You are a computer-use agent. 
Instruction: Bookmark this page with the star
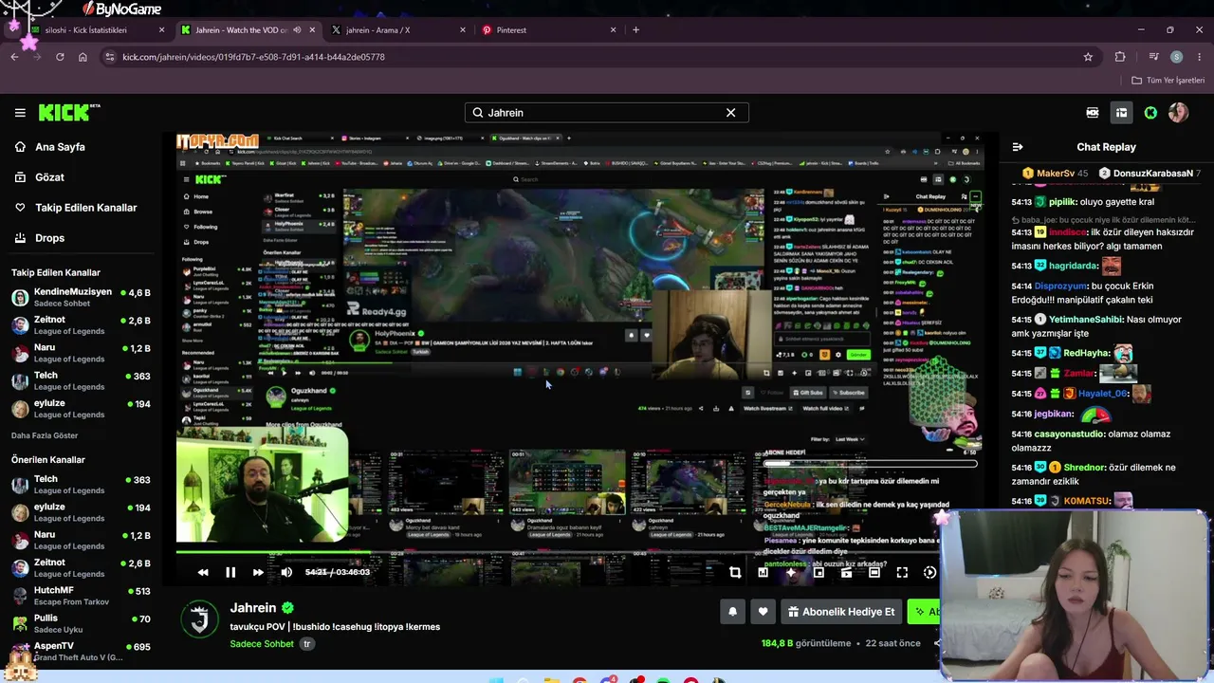(x=1088, y=57)
